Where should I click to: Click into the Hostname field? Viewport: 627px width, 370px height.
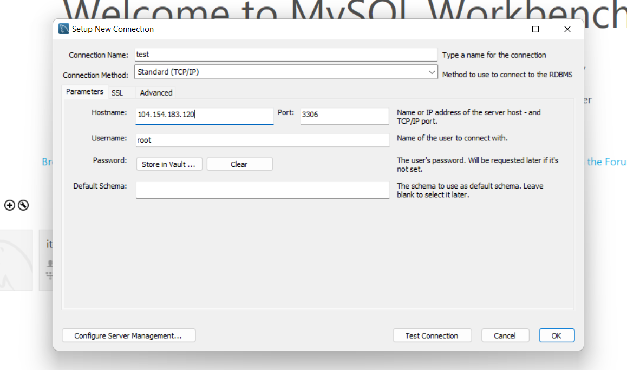click(204, 116)
